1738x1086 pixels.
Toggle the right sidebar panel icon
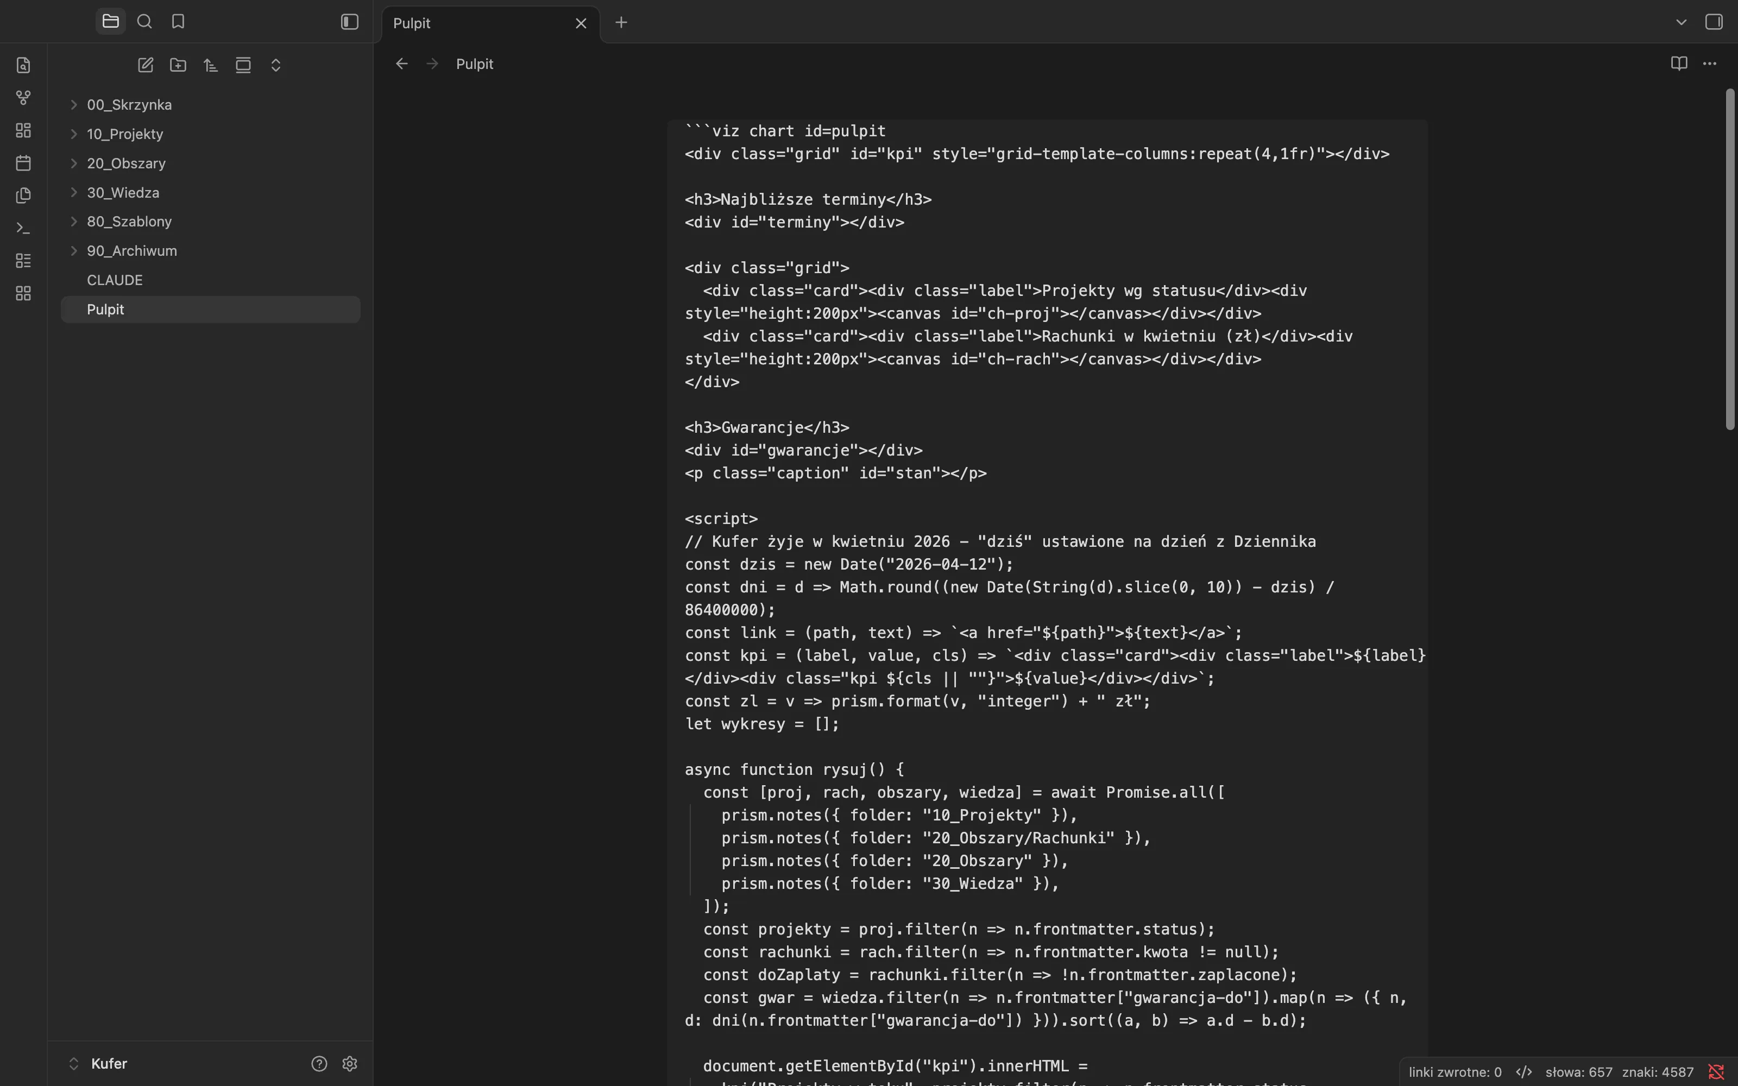point(1714,22)
